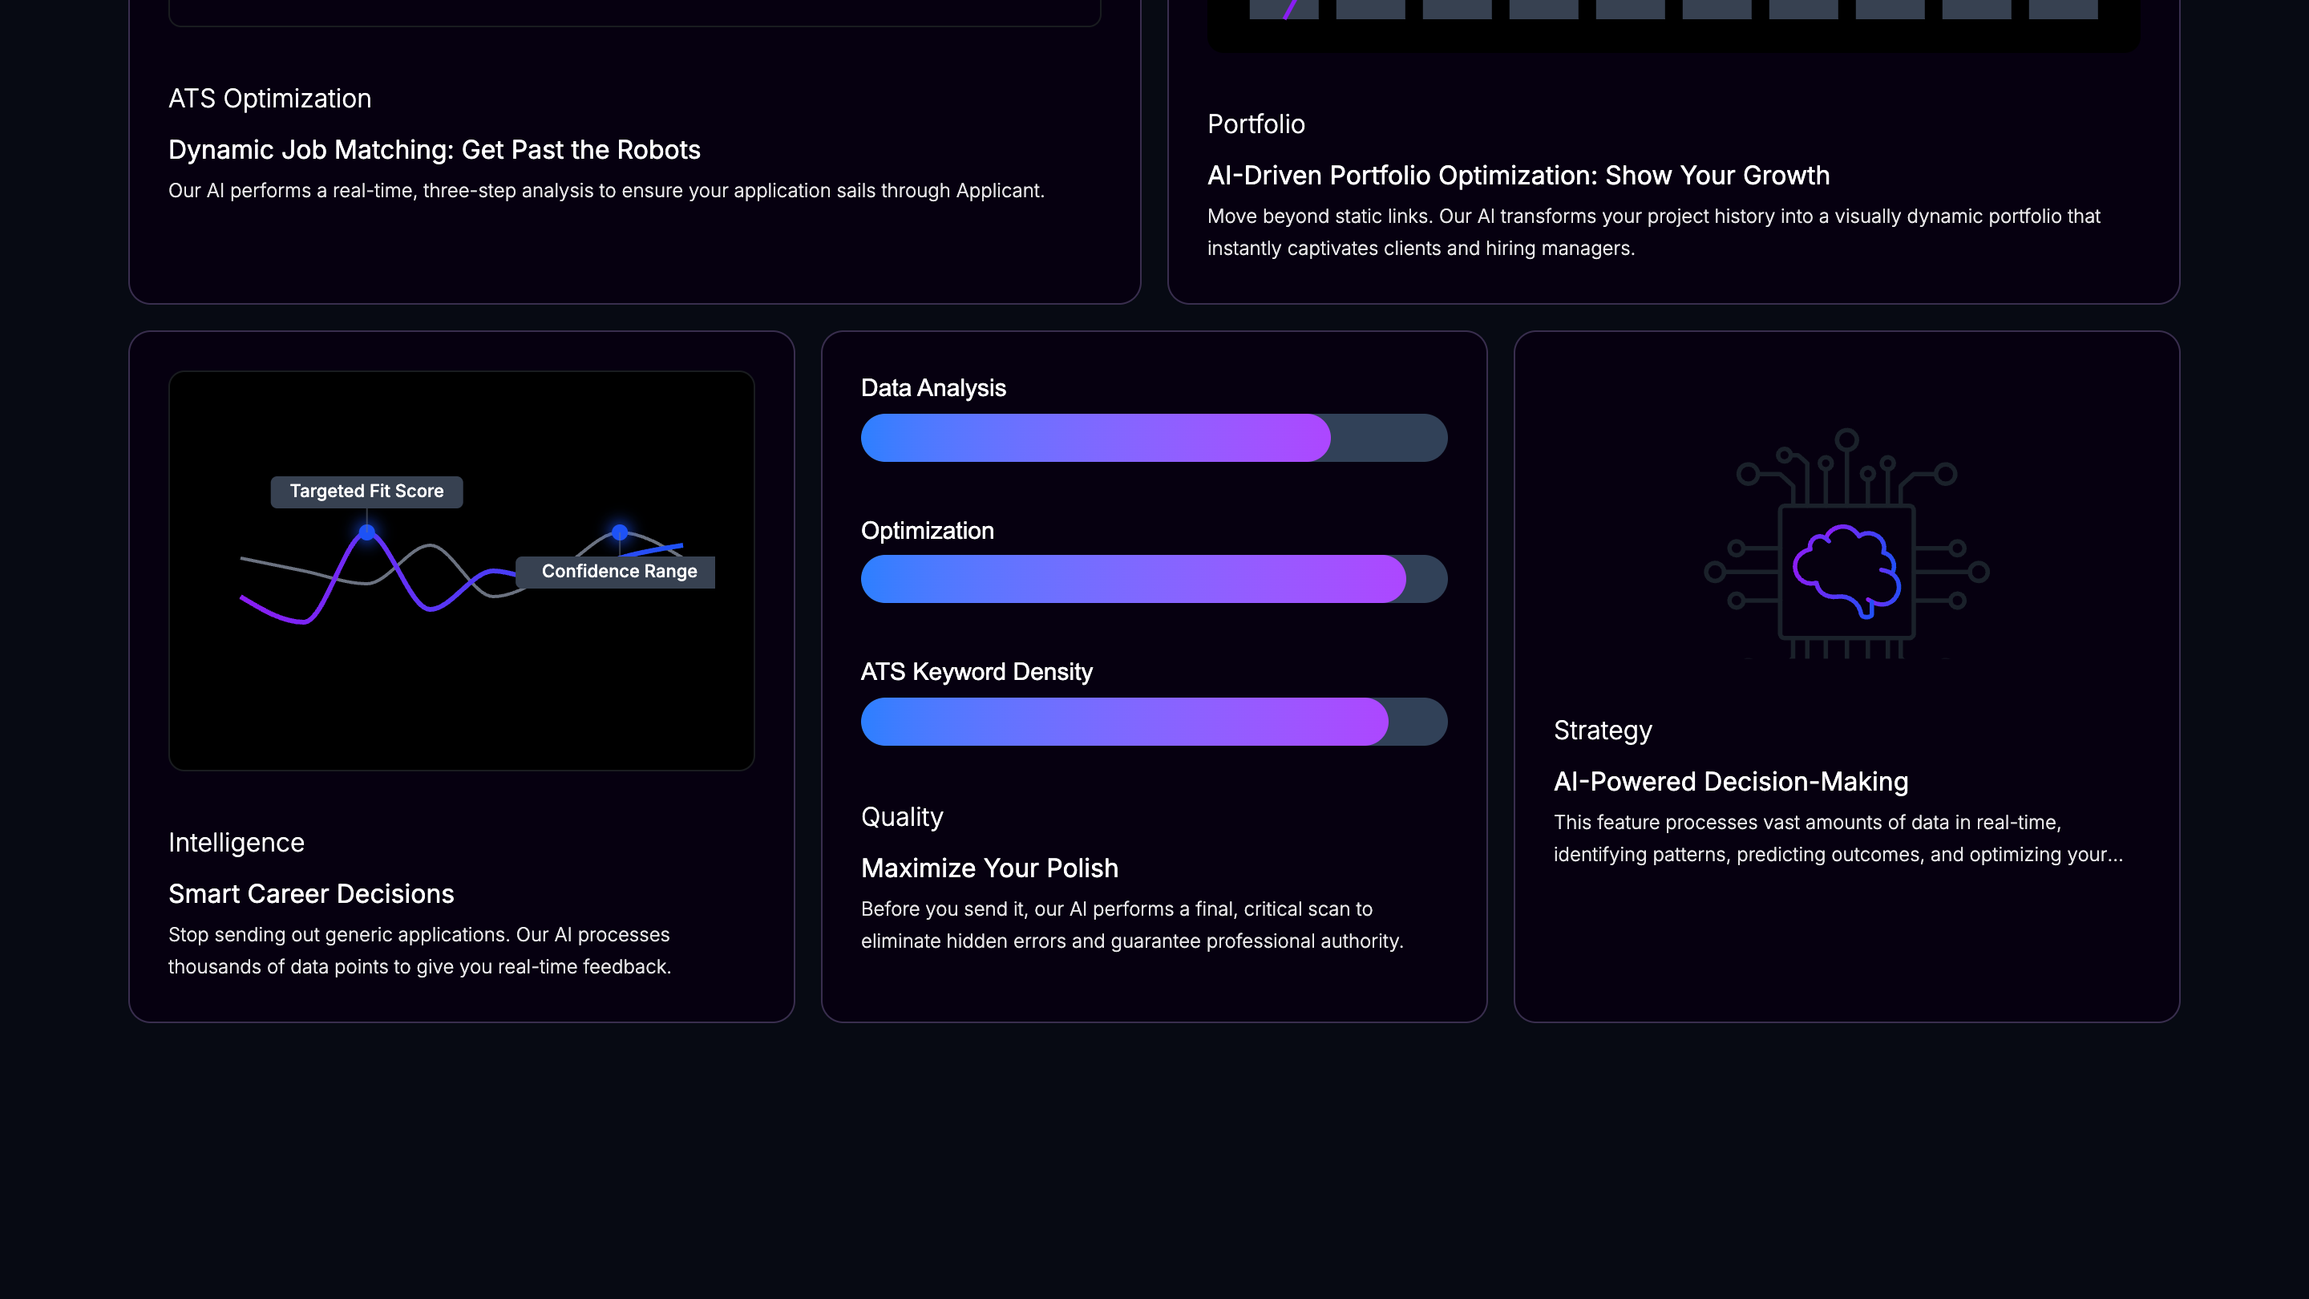
Task: Click the ATS Optimization category text
Action: pos(270,98)
